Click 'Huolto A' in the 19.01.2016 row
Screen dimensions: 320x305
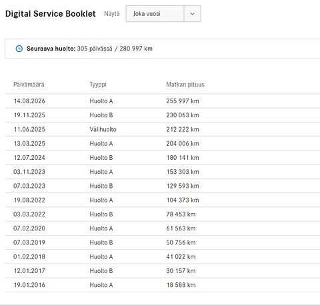101,285
